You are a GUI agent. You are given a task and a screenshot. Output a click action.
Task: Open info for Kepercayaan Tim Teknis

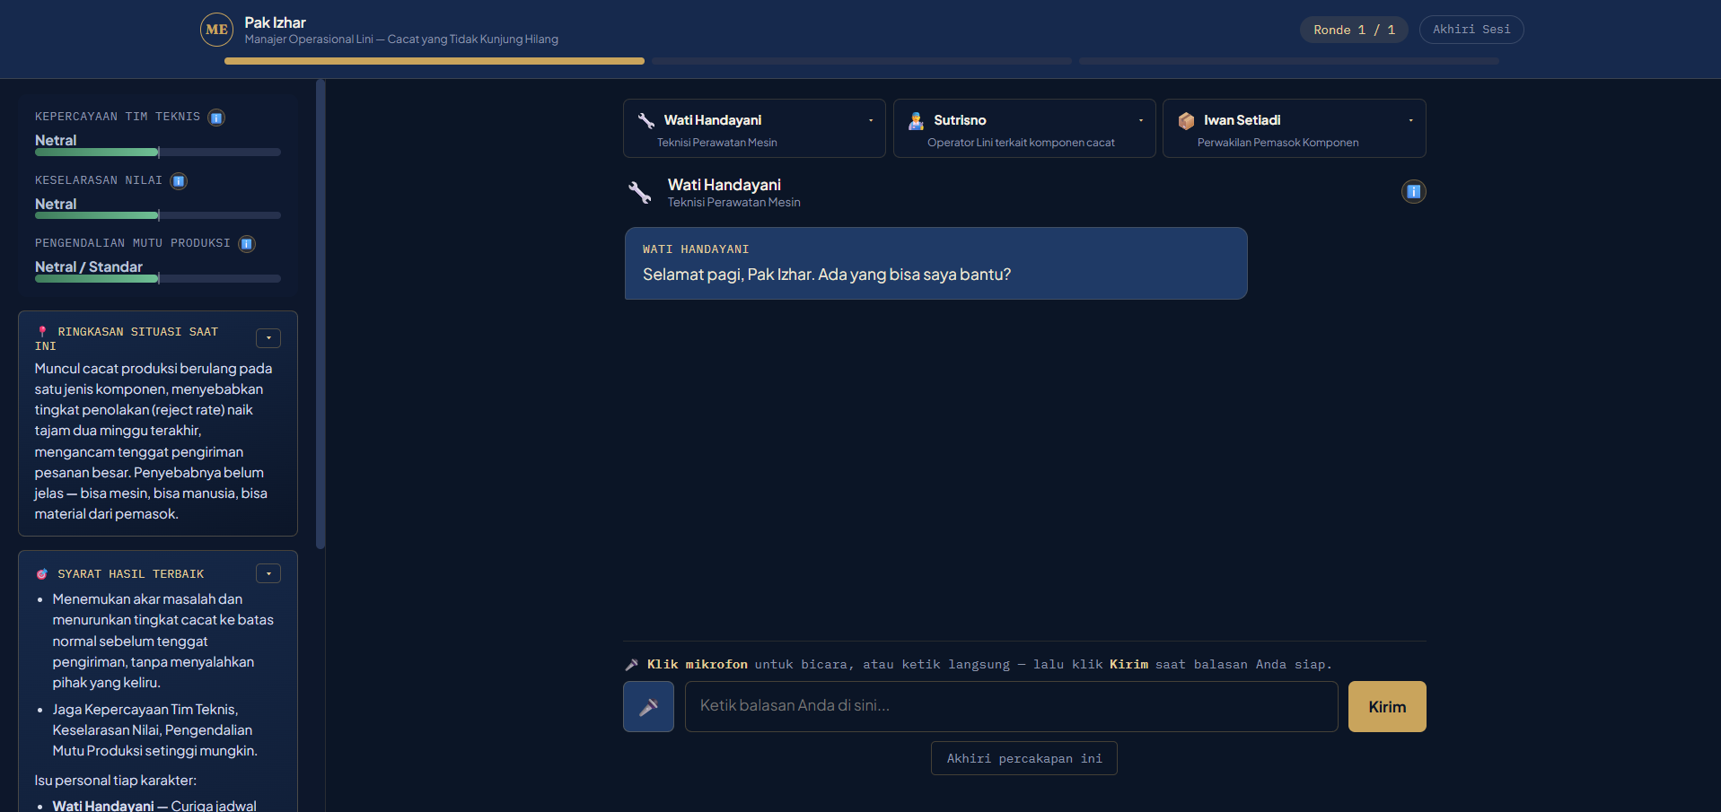216,118
